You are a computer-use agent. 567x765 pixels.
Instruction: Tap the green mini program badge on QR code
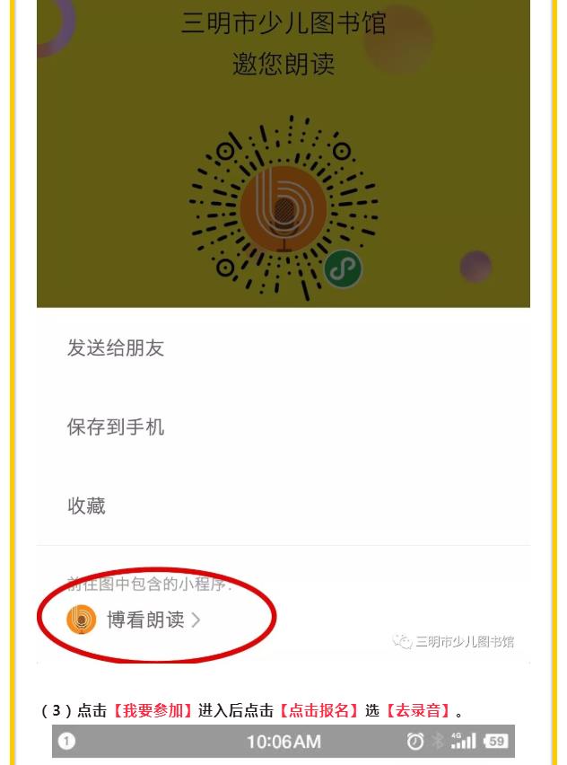coord(344,268)
